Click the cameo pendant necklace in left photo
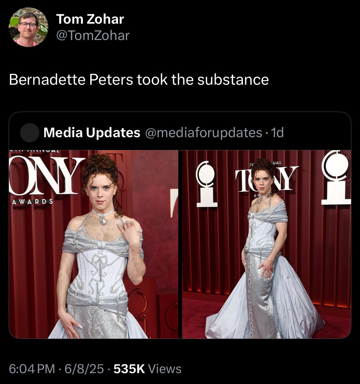 pos(103,220)
